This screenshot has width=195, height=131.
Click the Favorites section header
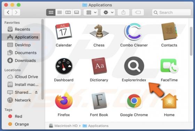pos(12,23)
